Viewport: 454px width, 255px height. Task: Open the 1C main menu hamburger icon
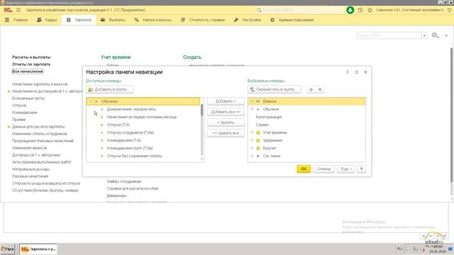18,10
